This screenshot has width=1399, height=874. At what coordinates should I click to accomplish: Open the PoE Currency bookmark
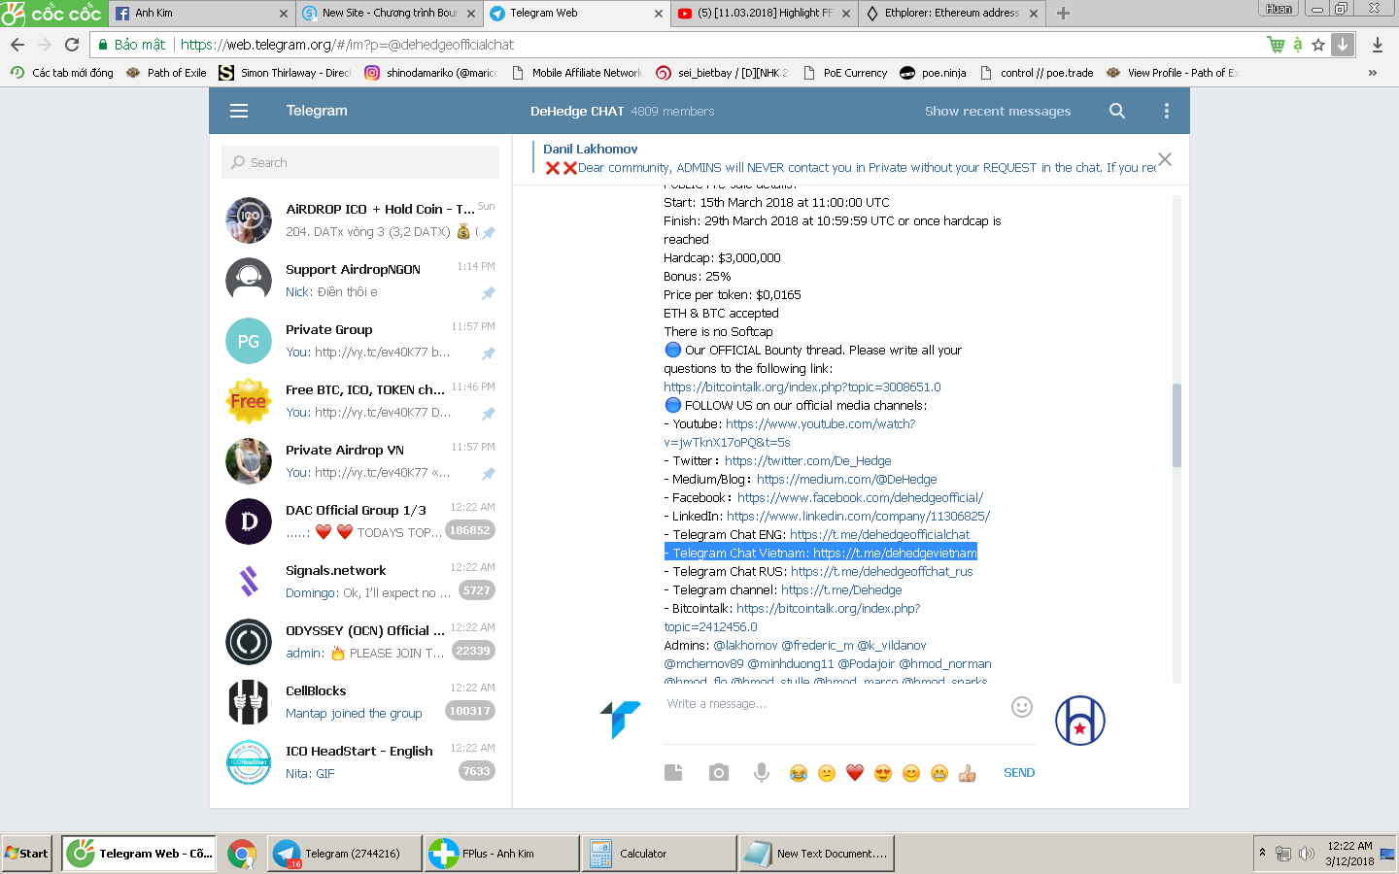[845, 73]
